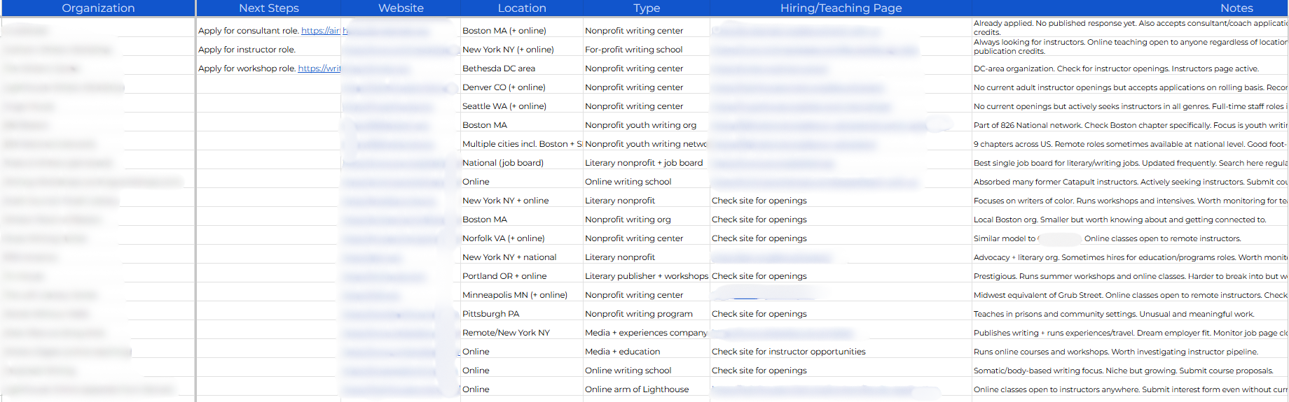The height and width of the screenshot is (402, 1289).
Task: Select the 'Denver CO (+ online)' cell
Action: (x=522, y=87)
